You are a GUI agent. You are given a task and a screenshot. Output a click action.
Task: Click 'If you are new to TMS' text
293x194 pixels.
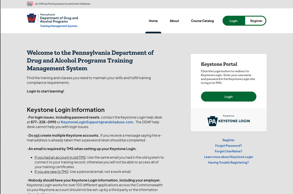[51, 172]
